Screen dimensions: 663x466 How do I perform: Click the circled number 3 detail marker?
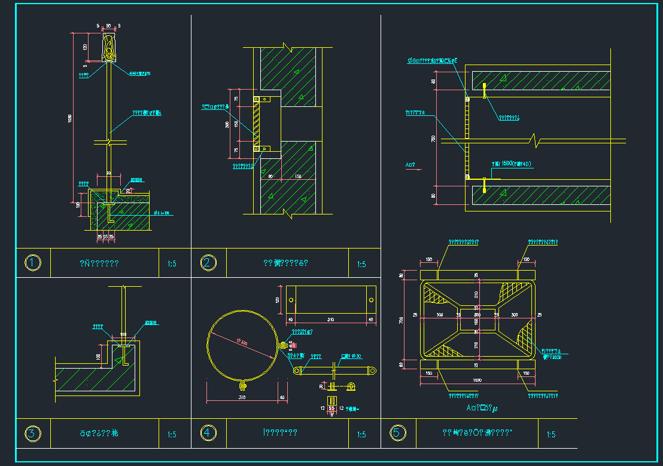point(33,434)
